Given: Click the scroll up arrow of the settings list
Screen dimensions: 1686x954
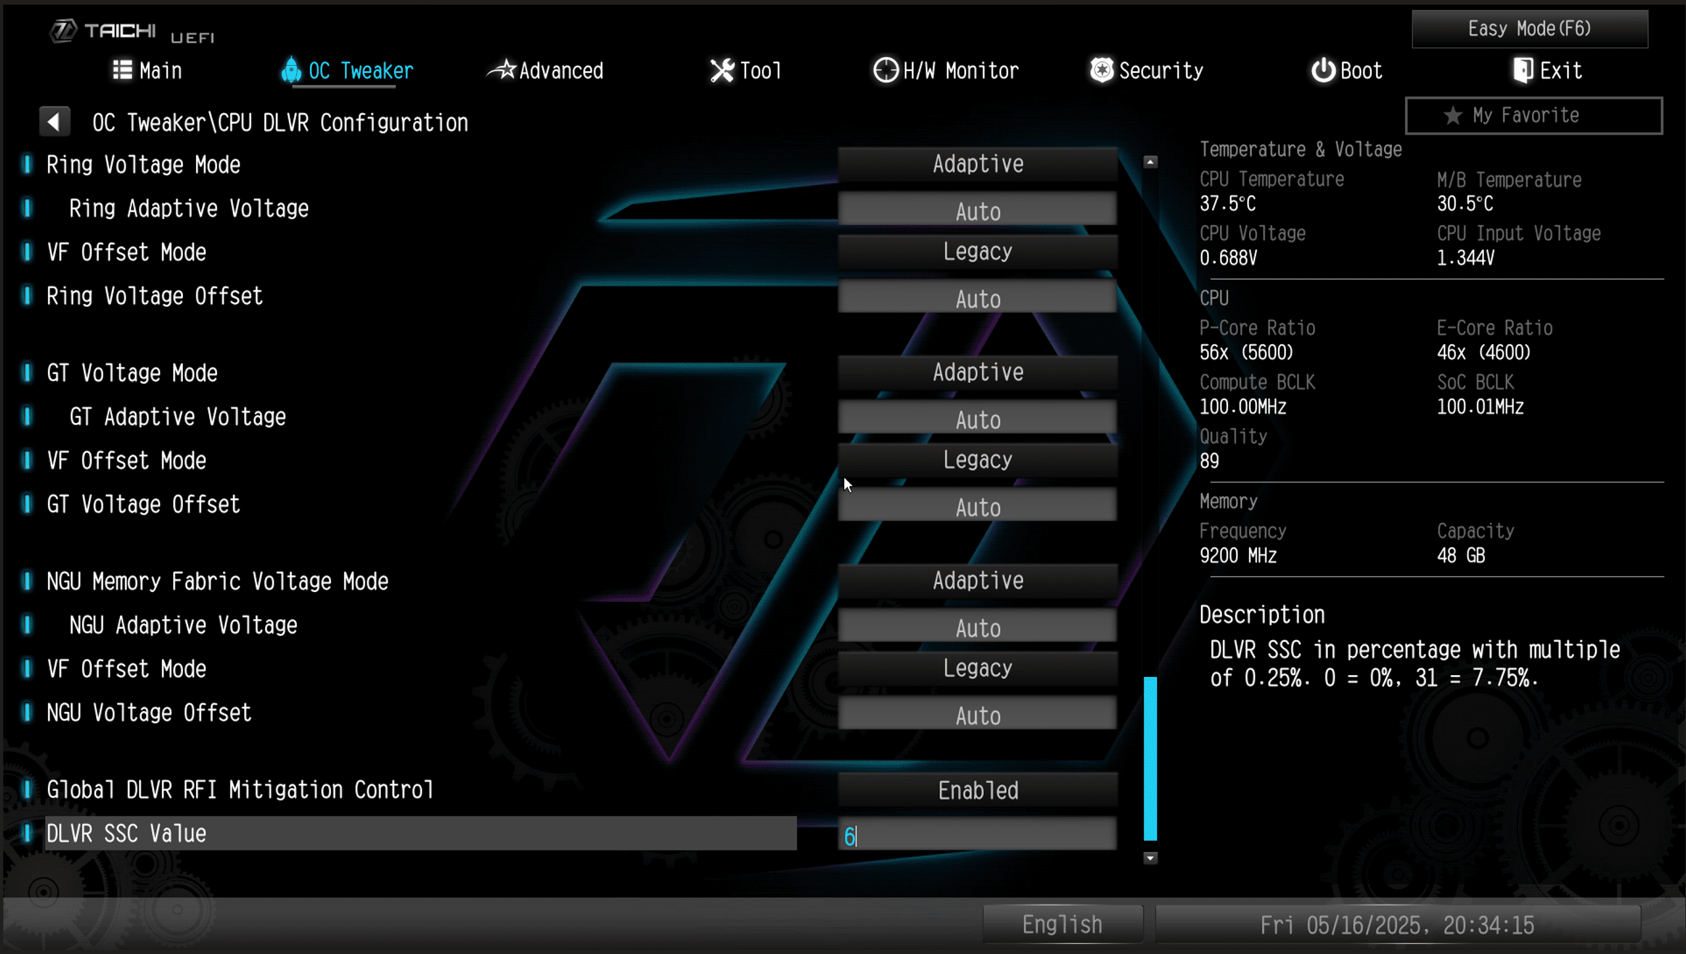Looking at the screenshot, I should click(1150, 162).
